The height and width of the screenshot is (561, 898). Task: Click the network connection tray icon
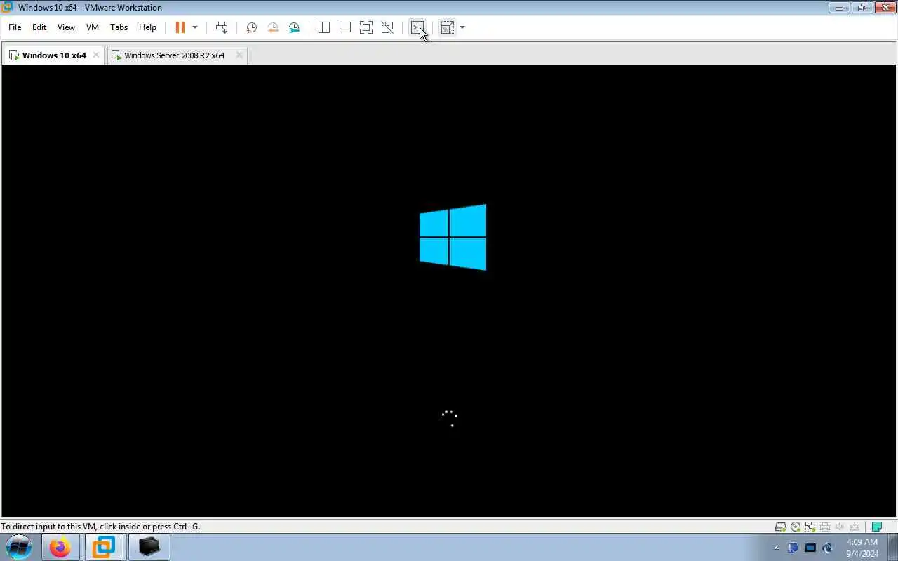pos(827,548)
